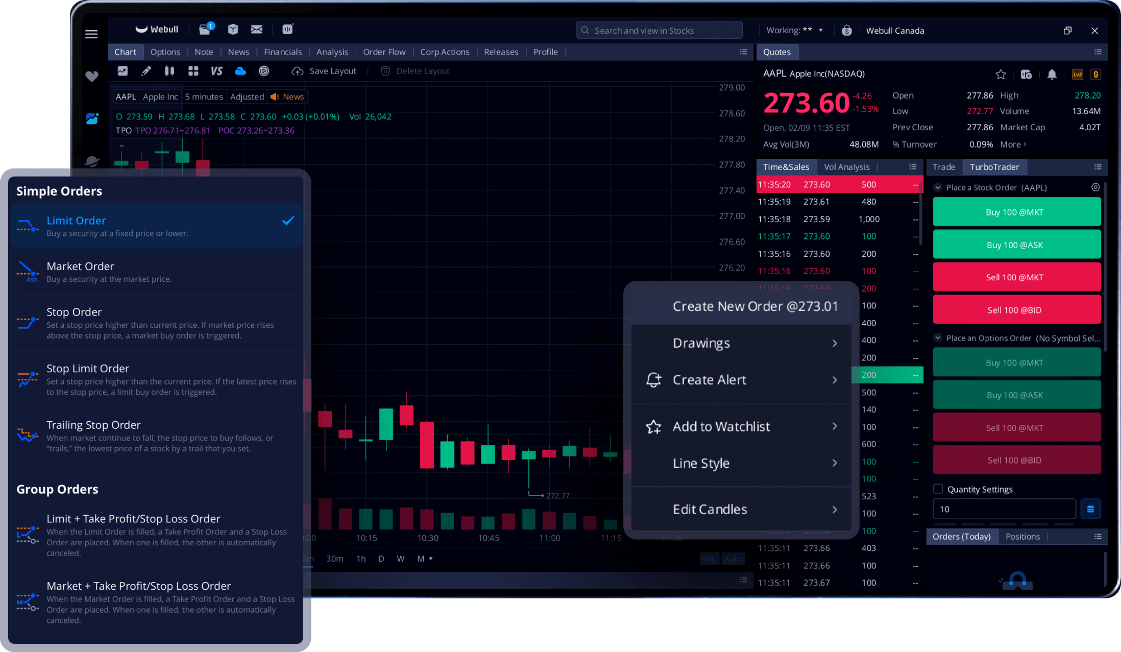Image resolution: width=1121 pixels, height=652 pixels.
Task: Enable the Quantity Settings checkbox
Action: click(938, 489)
